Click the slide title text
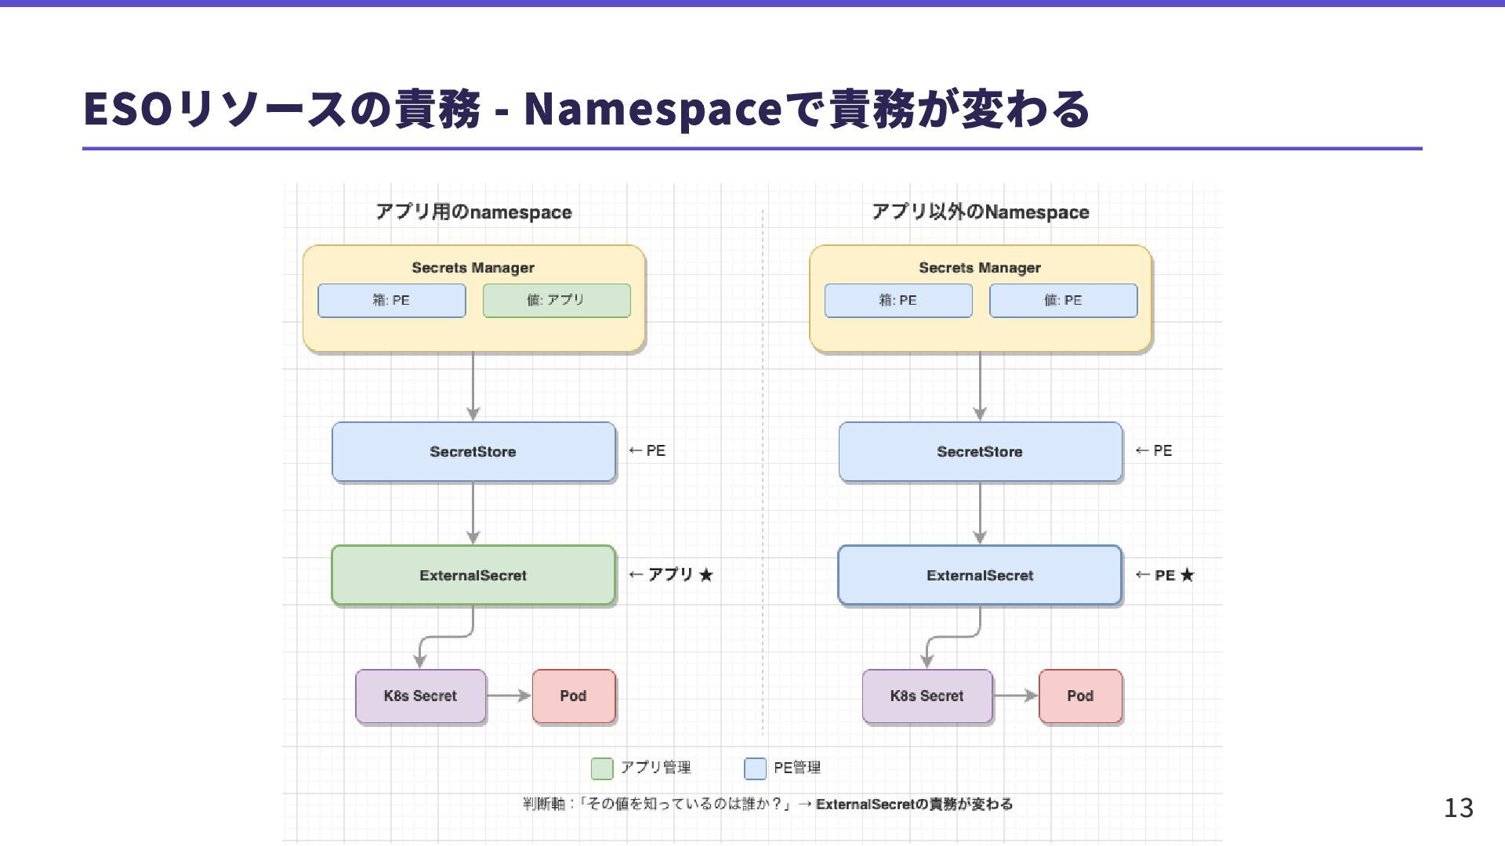Viewport: 1505px width, 846px height. tap(586, 109)
